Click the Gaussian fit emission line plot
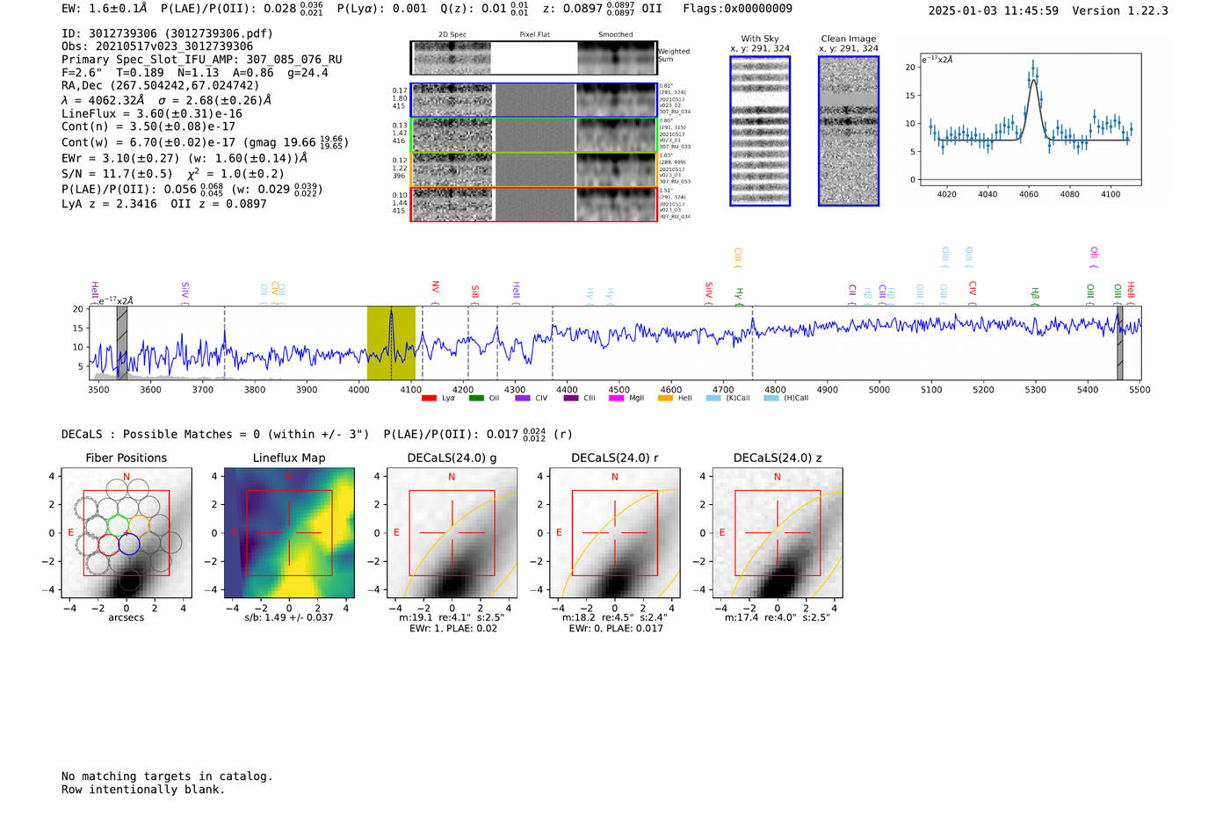This screenshot has height=837, width=1230. 1030,119
